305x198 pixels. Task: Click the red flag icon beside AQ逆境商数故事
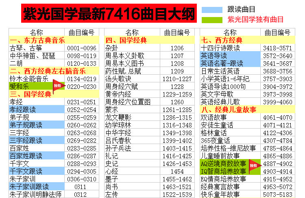(x=255, y=166)
